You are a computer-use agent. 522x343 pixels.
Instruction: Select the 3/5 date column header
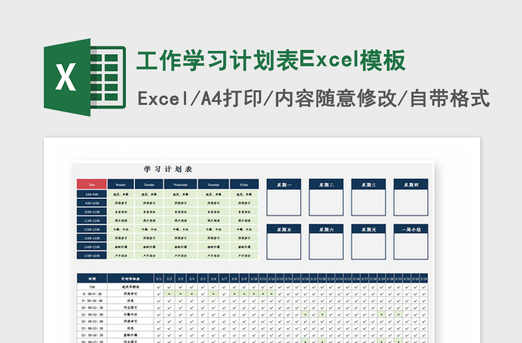tap(203, 278)
